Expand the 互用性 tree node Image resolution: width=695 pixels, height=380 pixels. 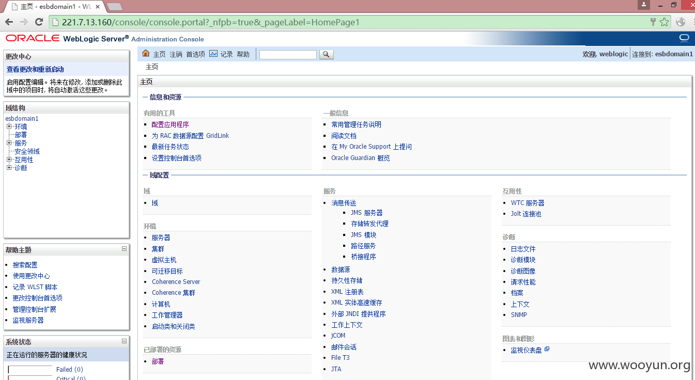9,160
